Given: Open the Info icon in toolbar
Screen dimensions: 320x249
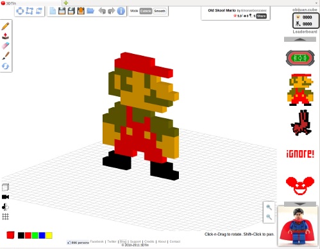Looking at the screenshot, I should point(121,11).
